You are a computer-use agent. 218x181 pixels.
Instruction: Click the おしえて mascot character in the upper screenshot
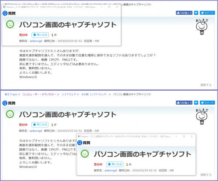[202, 27]
